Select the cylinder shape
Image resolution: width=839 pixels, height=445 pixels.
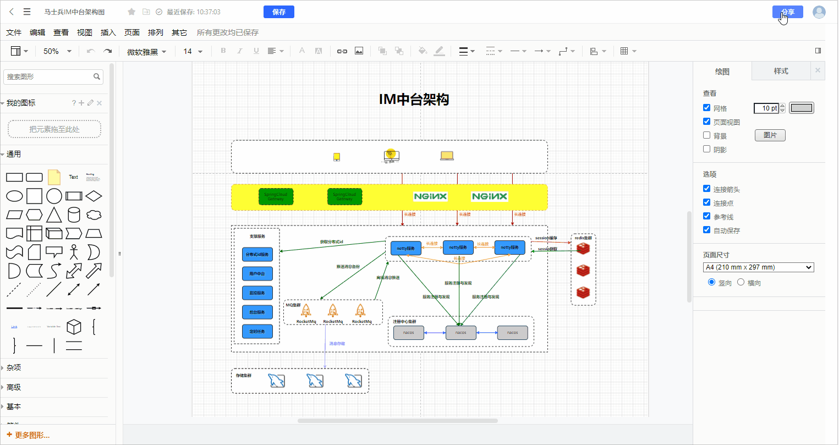74,215
